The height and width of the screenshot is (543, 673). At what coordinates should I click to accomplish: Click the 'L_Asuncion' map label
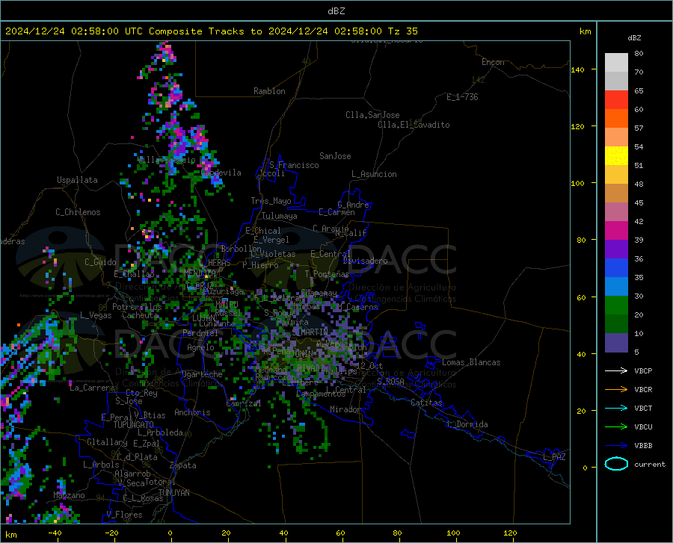tap(374, 174)
